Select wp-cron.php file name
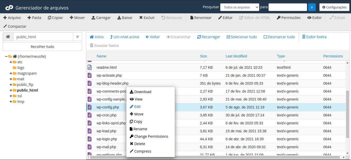351x160 pixels. [x=106, y=115]
